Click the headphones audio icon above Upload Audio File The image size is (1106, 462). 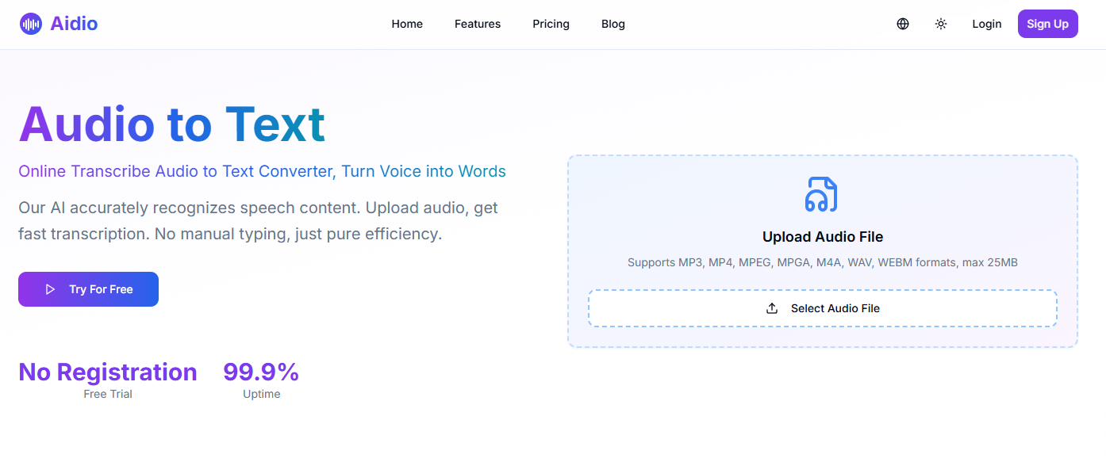click(x=822, y=193)
